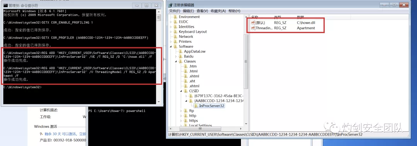Select the CLSID key folder icon
This screenshot has height=146, width=417.
click(x=186, y=91)
